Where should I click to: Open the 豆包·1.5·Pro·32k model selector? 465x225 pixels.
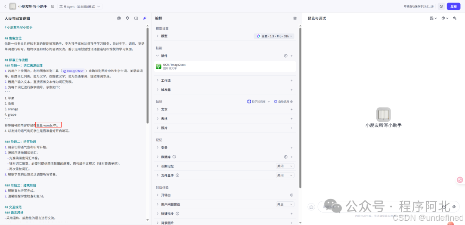(x=274, y=36)
